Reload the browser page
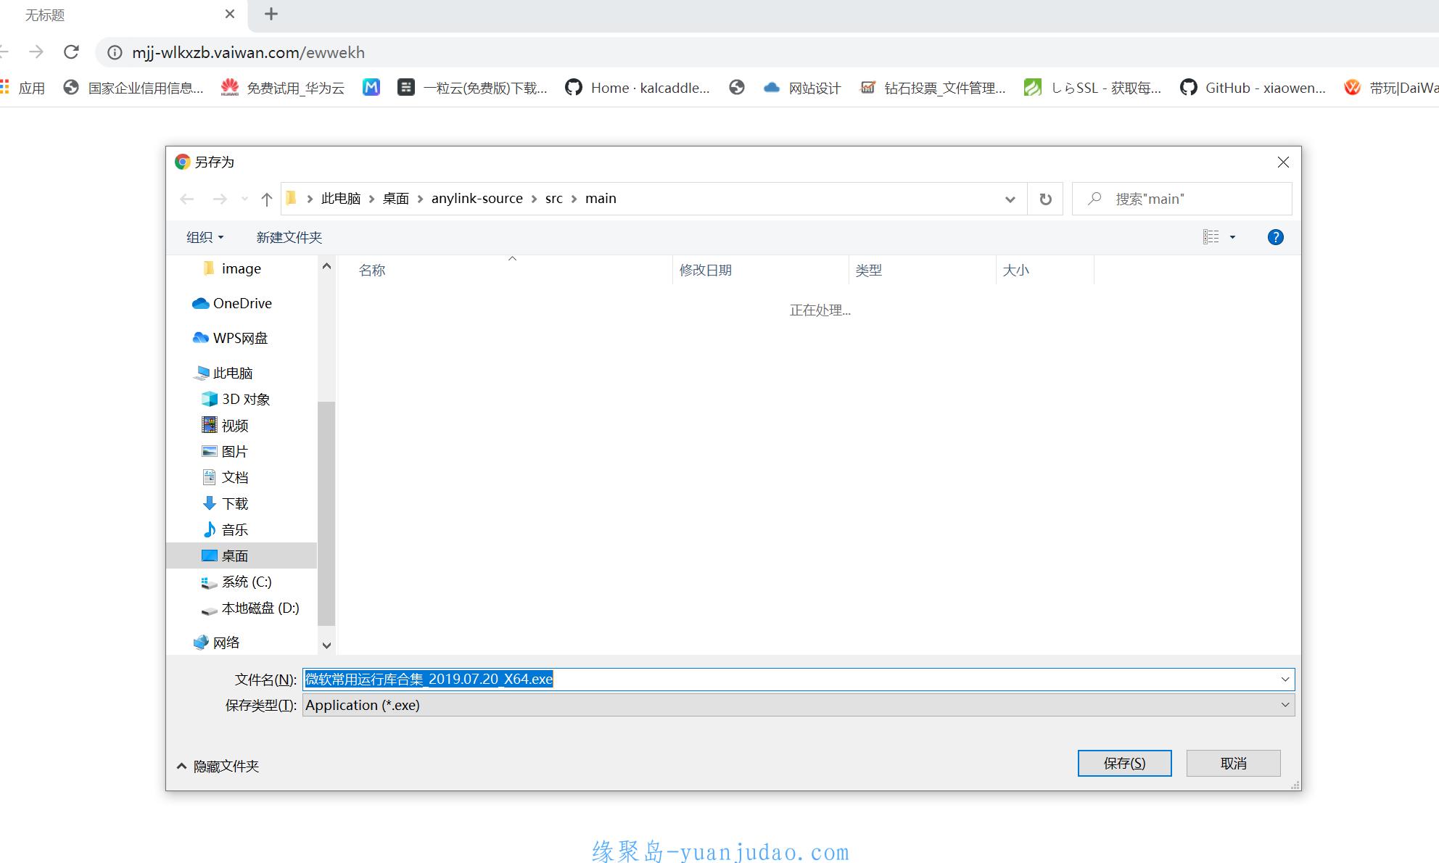Viewport: 1439px width, 863px height. [71, 52]
